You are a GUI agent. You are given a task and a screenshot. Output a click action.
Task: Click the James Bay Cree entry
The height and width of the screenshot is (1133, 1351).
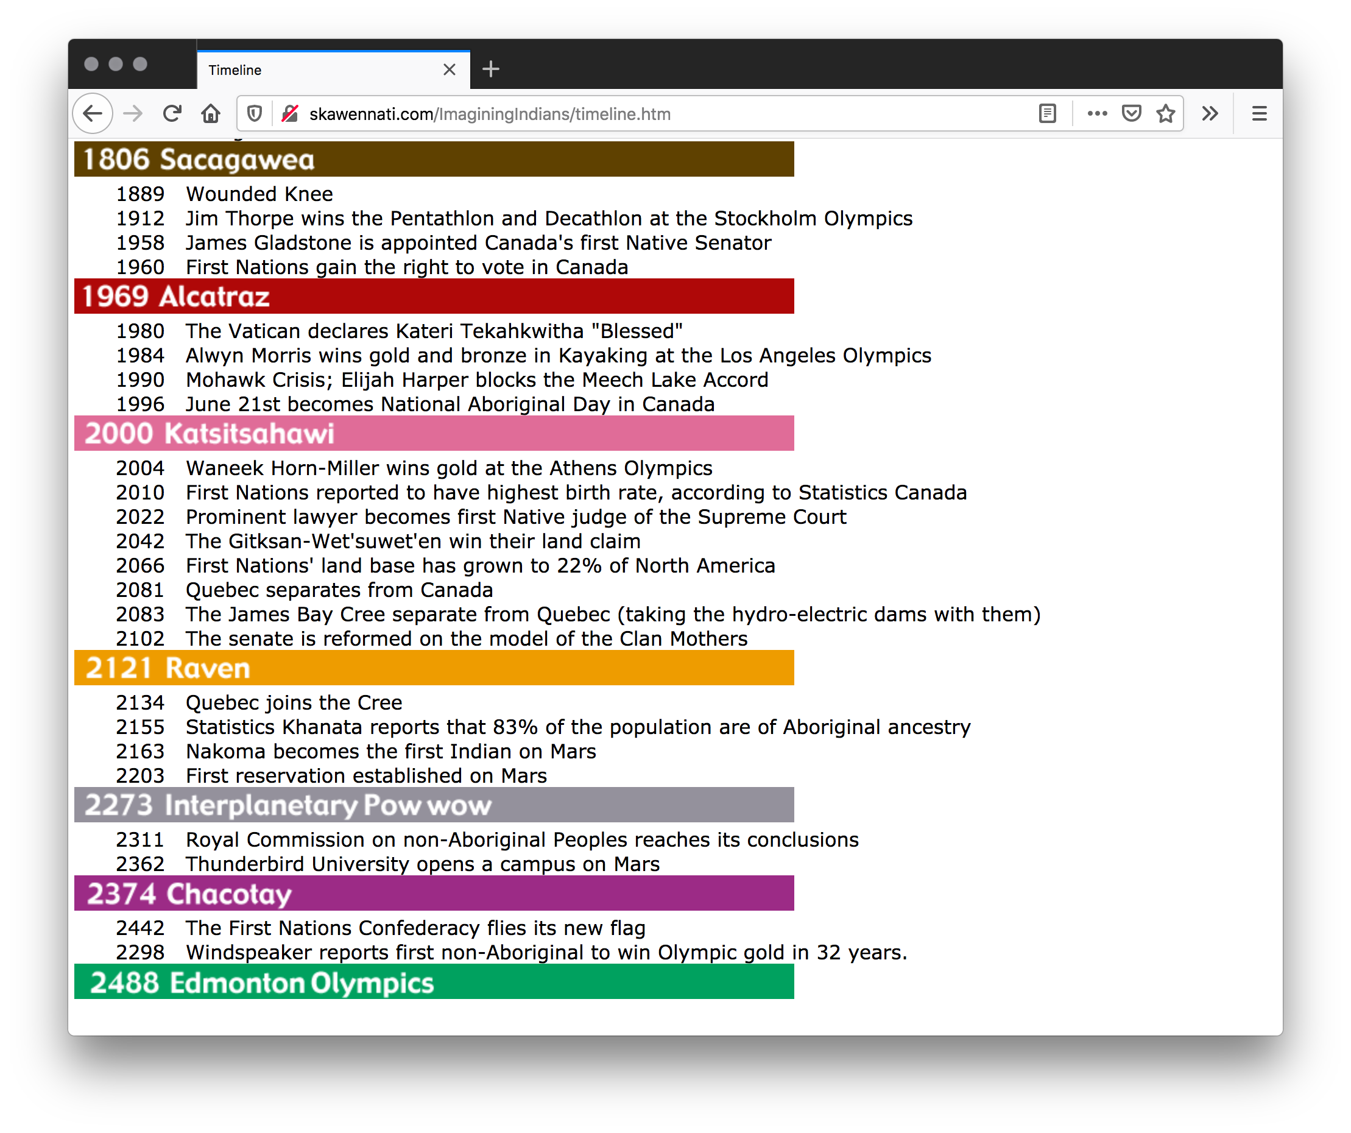613,615
